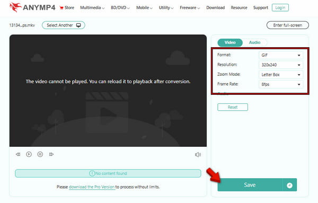Click the AnyMP4 logo
Screen dimensions: 318x203
[x=32, y=7]
